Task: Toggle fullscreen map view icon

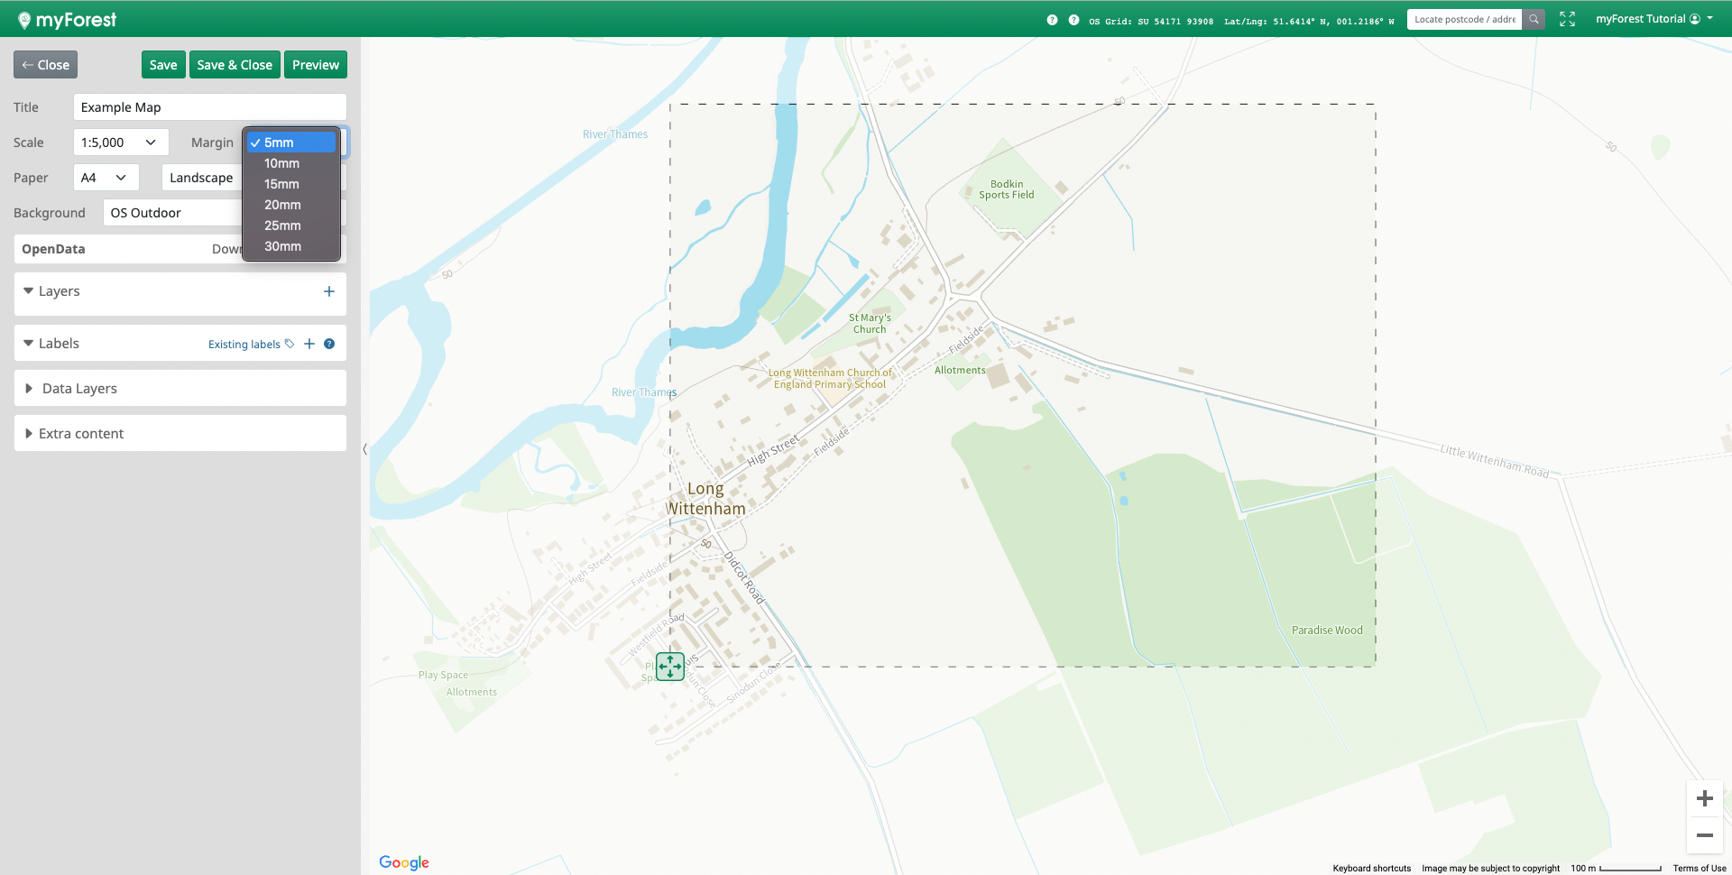Action: pos(1567,19)
